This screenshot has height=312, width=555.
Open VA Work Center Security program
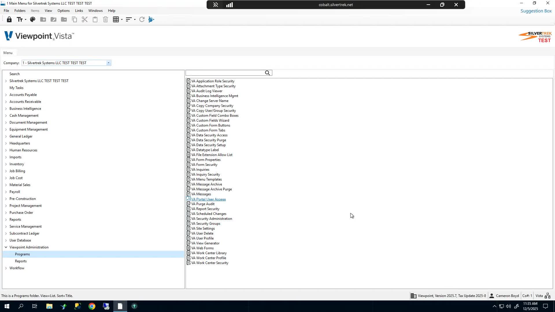point(210,263)
